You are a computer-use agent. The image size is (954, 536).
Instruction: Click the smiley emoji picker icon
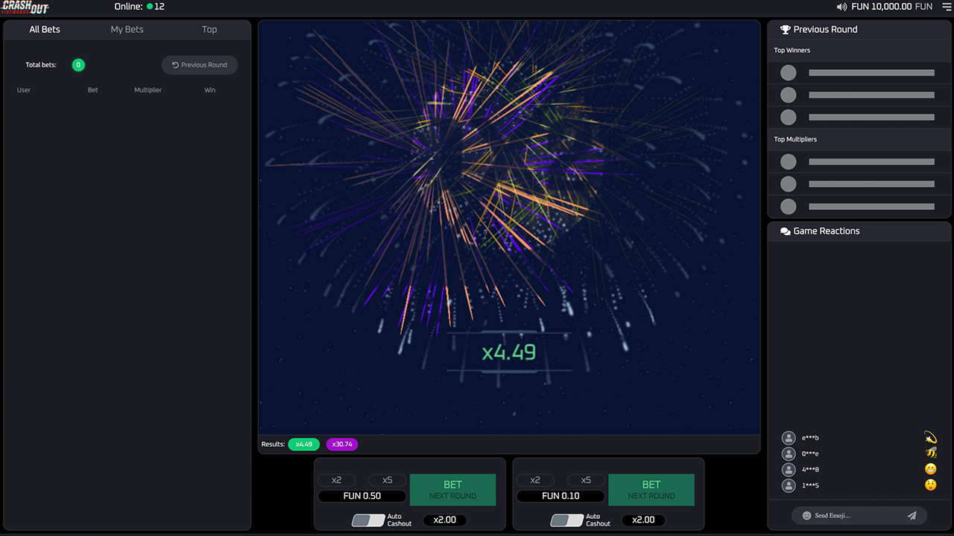[806, 515]
